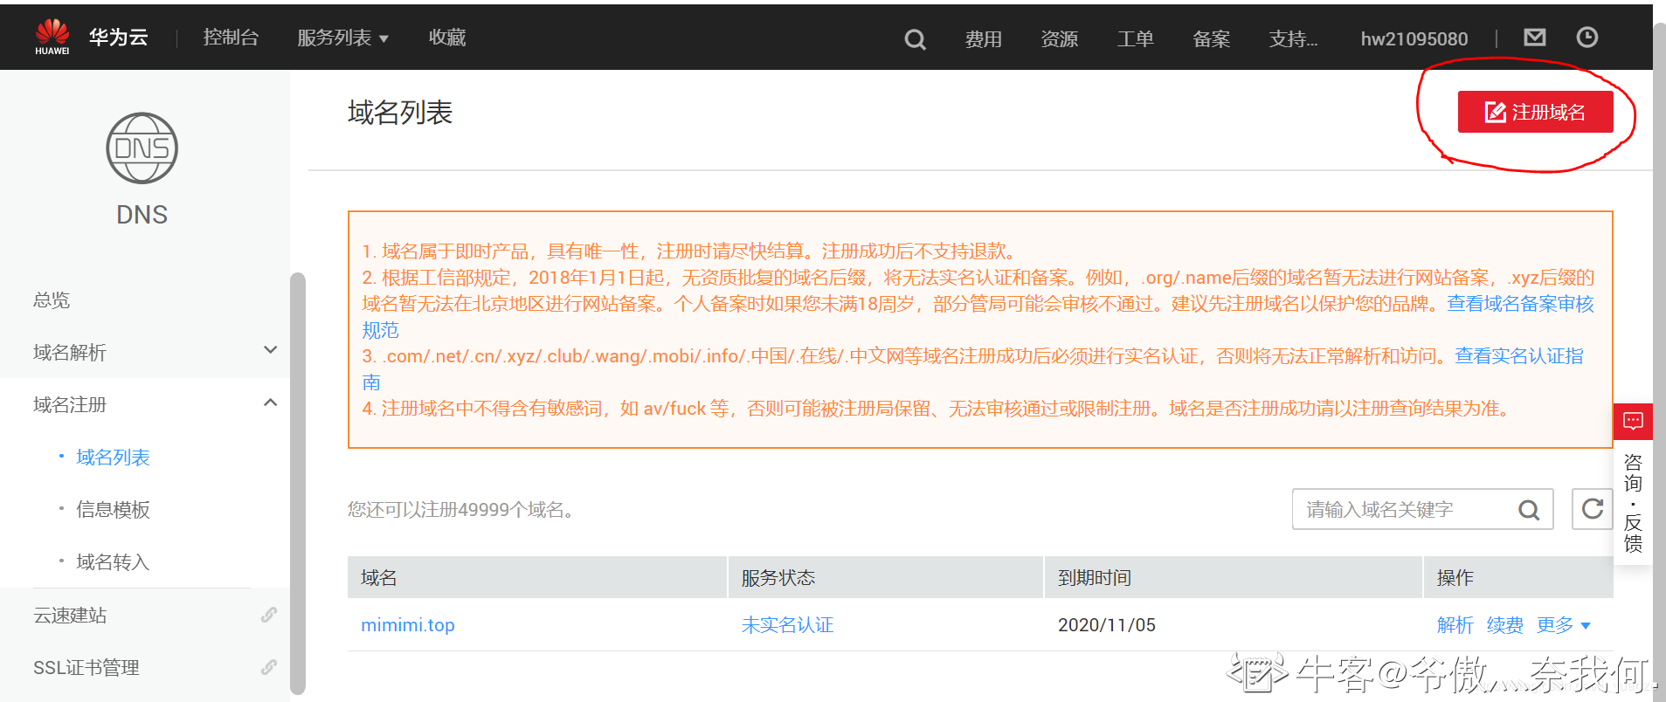Select 域名列表 in sidebar
Image resolution: width=1666 pixels, height=702 pixels.
click(113, 457)
